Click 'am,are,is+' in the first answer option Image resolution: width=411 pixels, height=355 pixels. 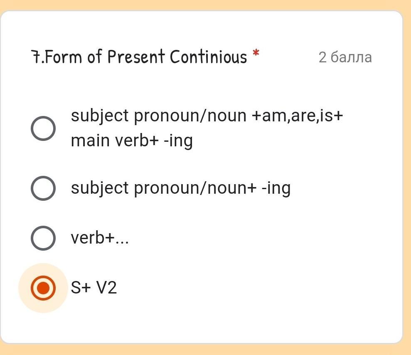point(298,116)
